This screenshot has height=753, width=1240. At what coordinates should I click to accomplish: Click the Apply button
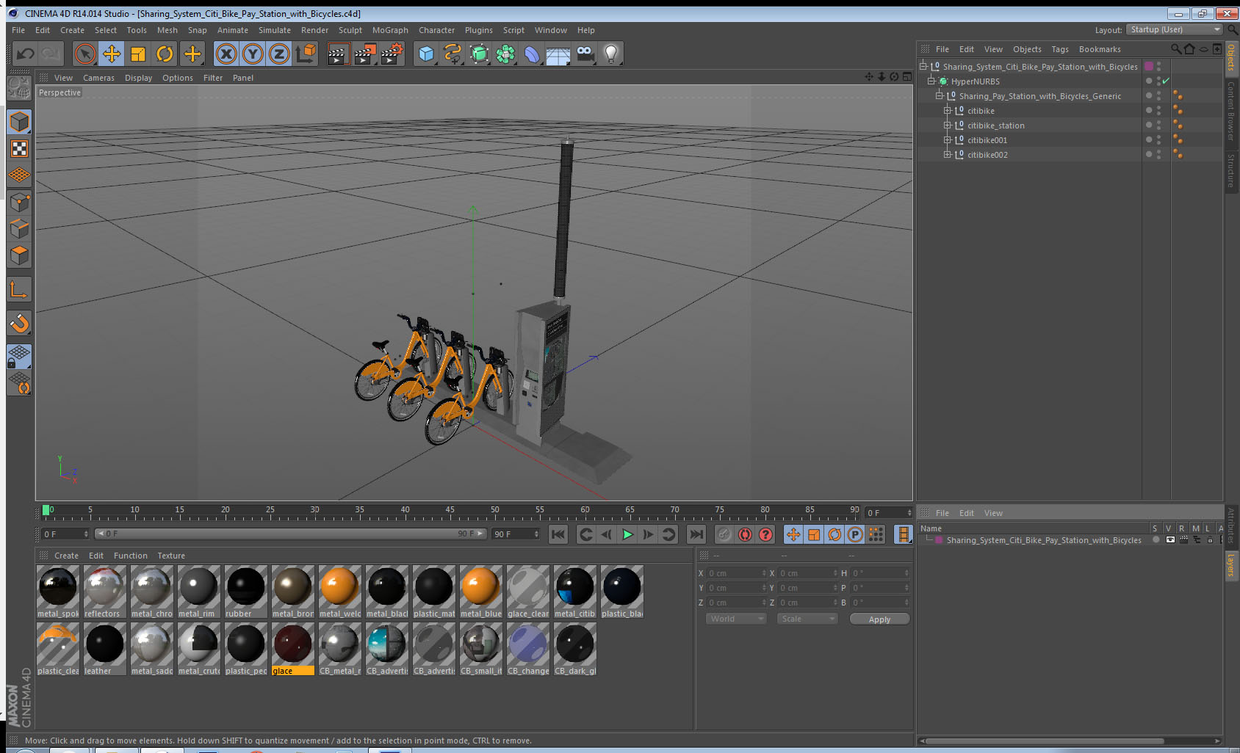click(879, 619)
